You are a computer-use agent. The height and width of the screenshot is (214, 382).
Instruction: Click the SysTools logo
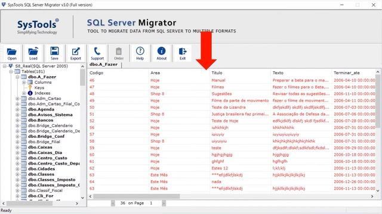38,26
